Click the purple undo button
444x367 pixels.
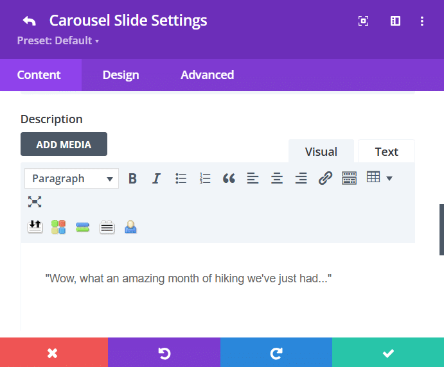[x=164, y=353]
